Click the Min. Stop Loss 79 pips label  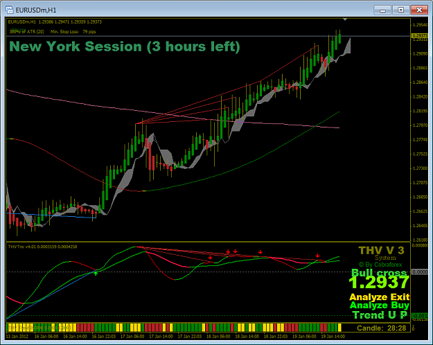(73, 32)
